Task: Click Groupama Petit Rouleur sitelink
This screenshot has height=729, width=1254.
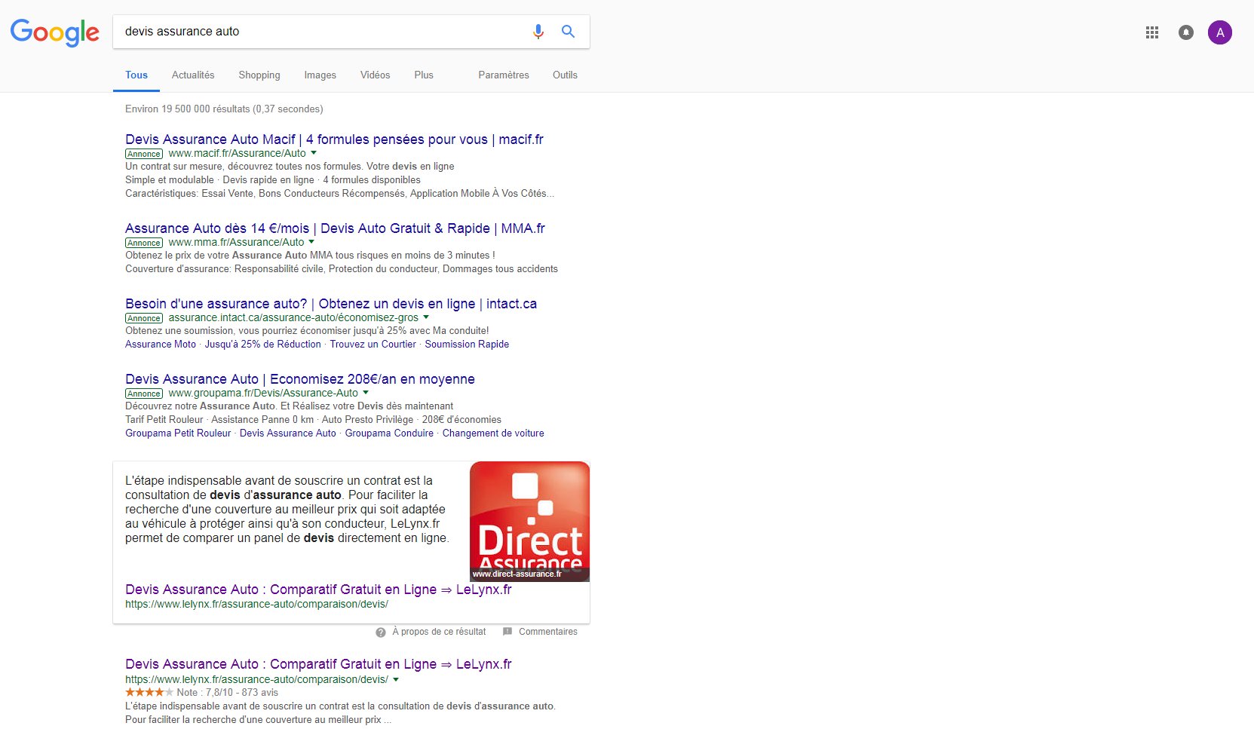Action: tap(178, 433)
